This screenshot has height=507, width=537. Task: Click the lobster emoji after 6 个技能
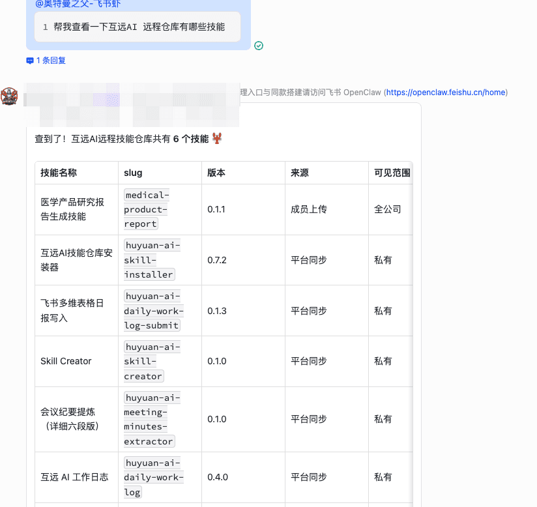[x=217, y=138]
